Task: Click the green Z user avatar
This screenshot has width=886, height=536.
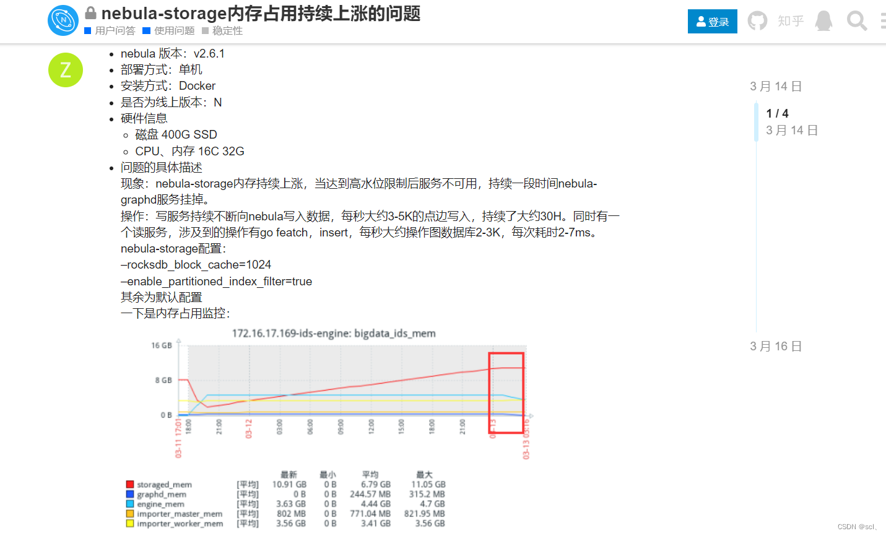Action: click(x=66, y=70)
